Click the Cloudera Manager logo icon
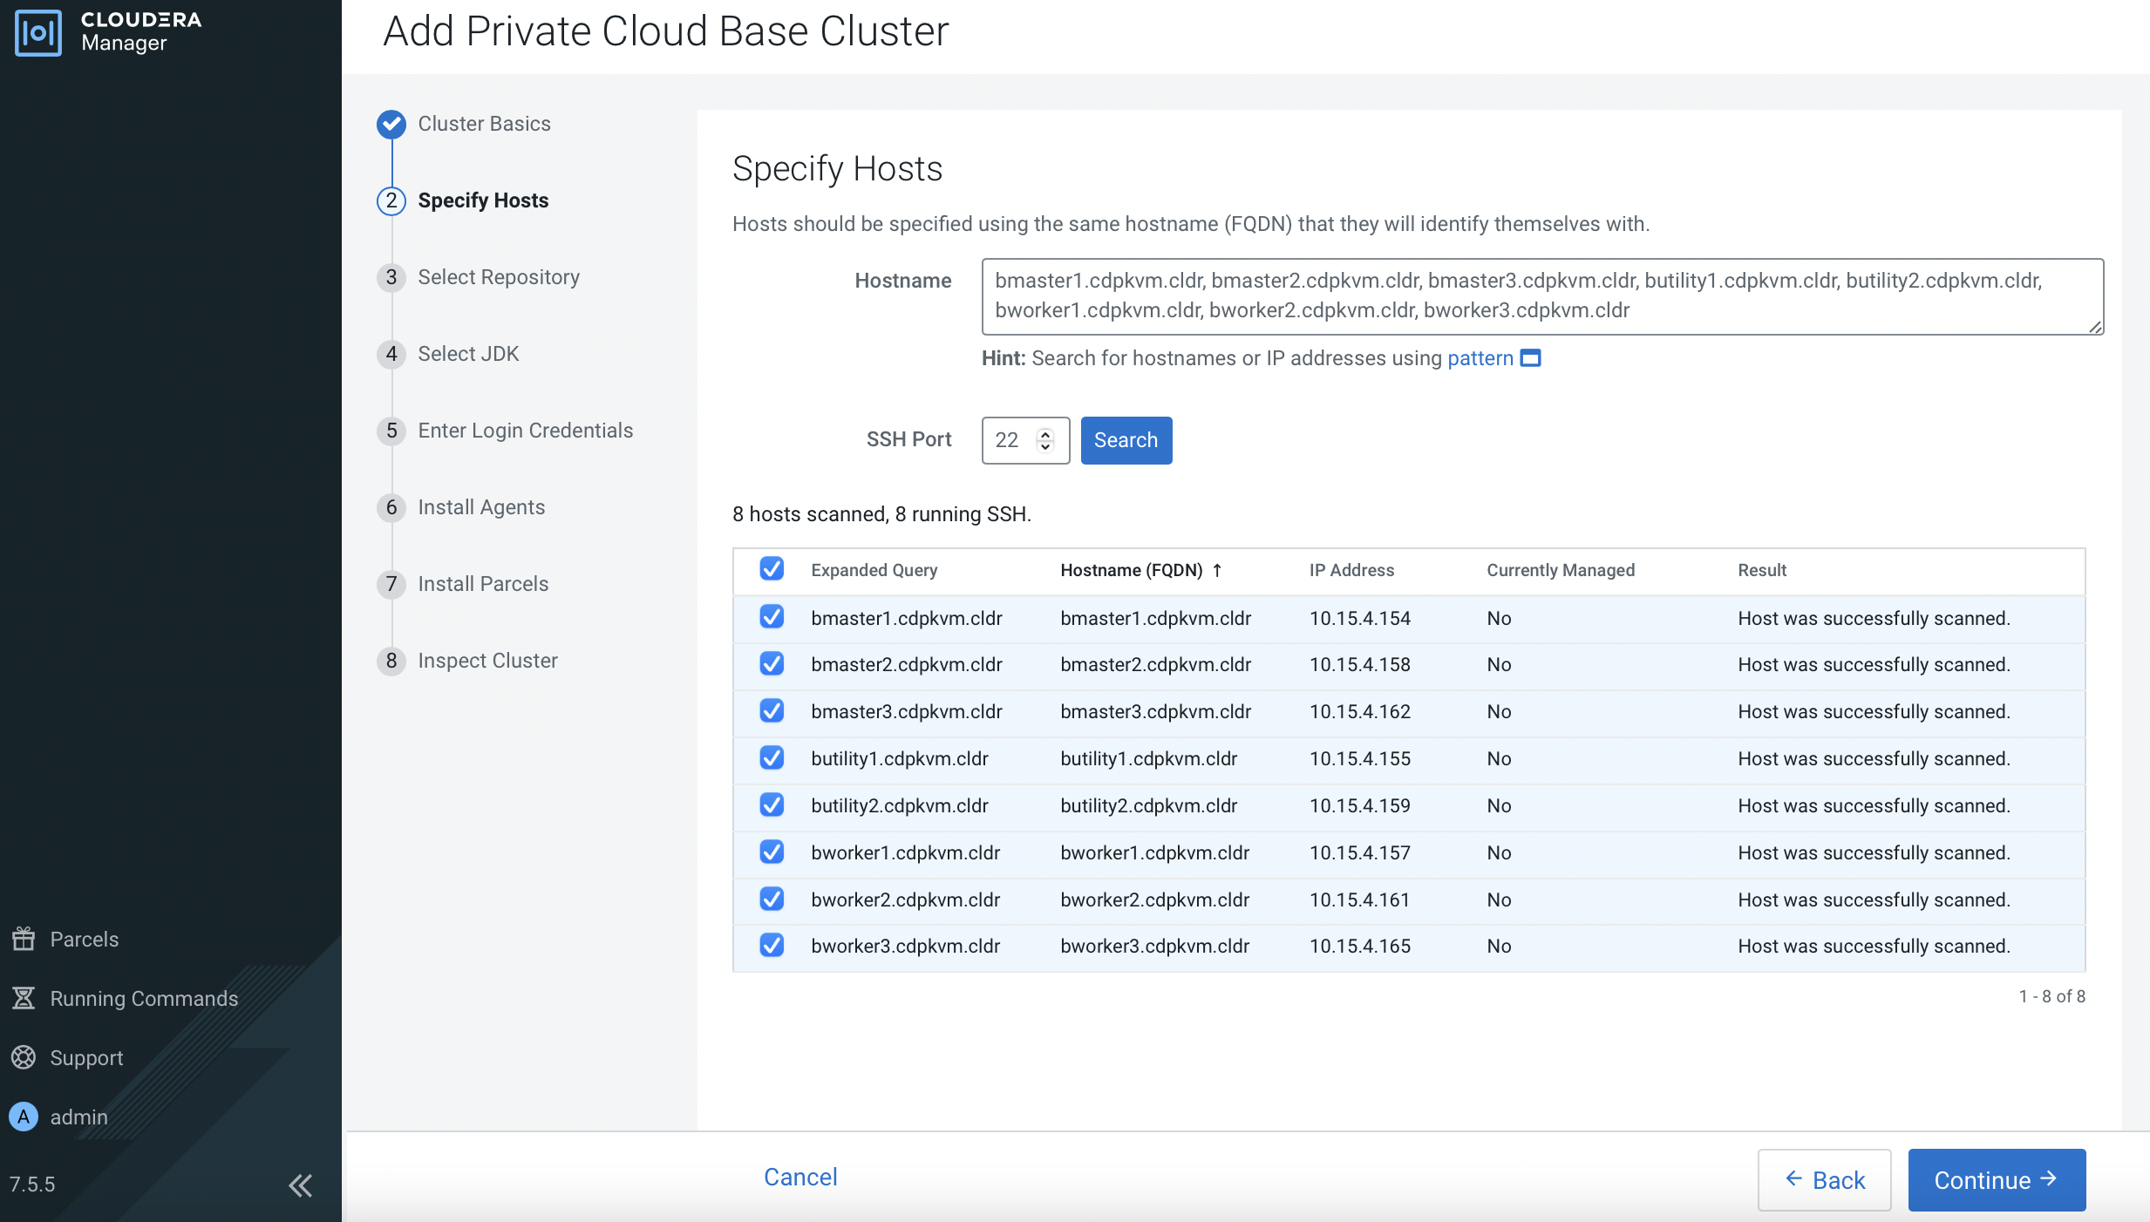This screenshot has width=2150, height=1222. [38, 32]
